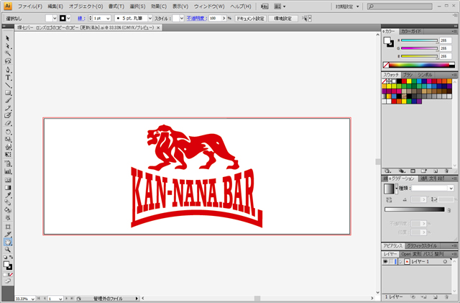Select the Eyedropper tool
The height and width of the screenshot is (303, 460).
(8, 195)
